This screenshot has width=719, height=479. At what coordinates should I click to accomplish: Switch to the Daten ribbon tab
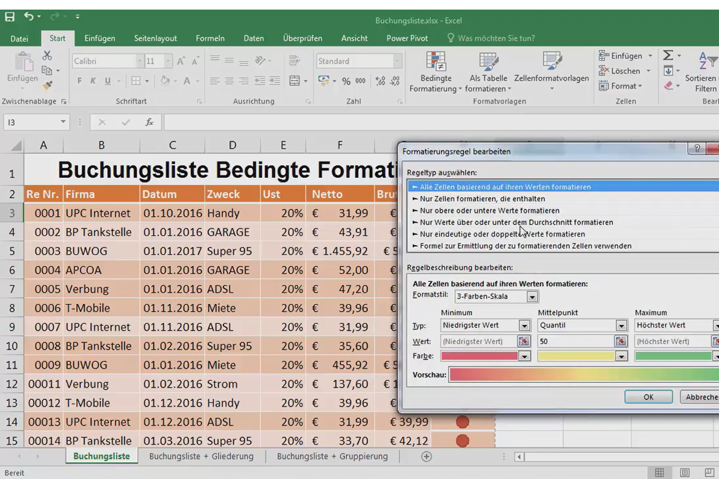coord(253,38)
